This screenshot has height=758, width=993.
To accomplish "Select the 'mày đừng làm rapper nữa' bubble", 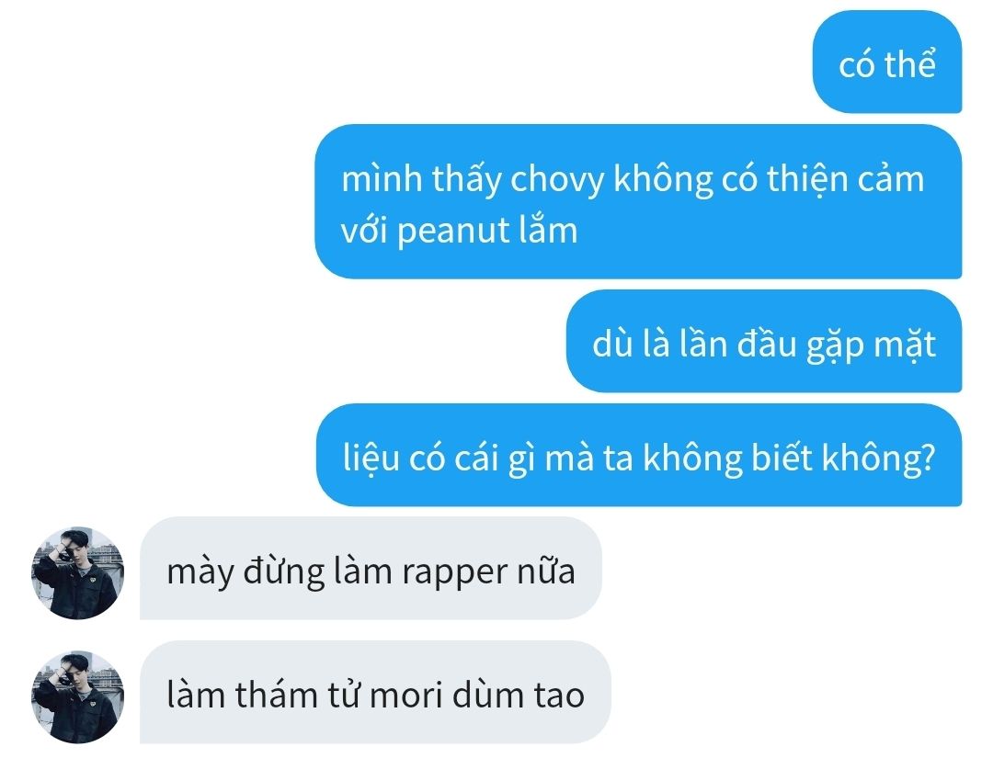I will (x=371, y=568).
